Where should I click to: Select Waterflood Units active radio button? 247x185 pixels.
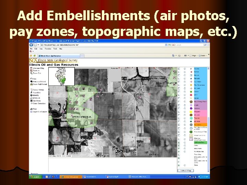pos(185,135)
